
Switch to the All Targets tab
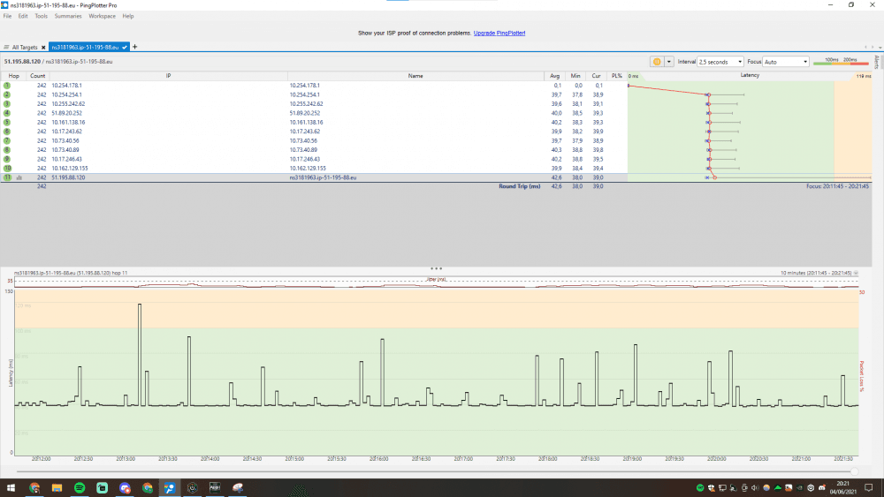pos(24,46)
